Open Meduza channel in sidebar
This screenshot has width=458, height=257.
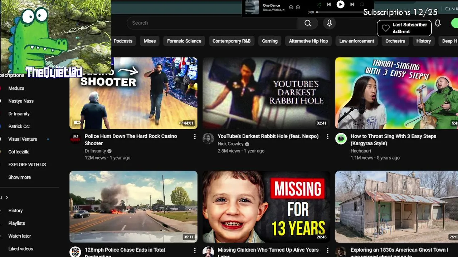click(x=16, y=88)
